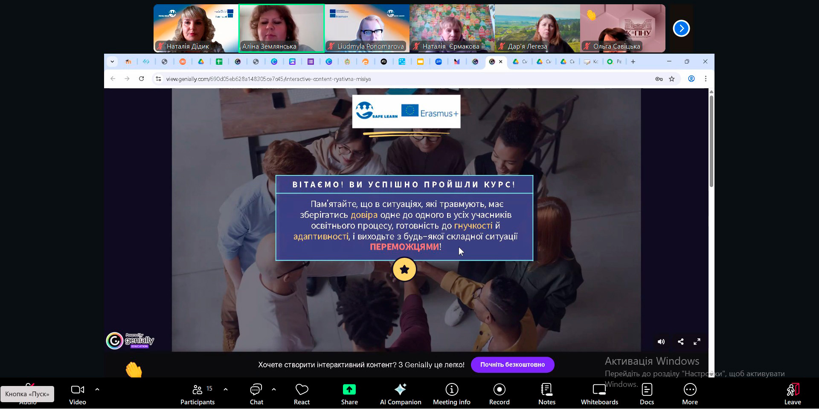This screenshot has width=819, height=409.
Task: Open the Chrome three-dot menu
Action: click(x=706, y=79)
